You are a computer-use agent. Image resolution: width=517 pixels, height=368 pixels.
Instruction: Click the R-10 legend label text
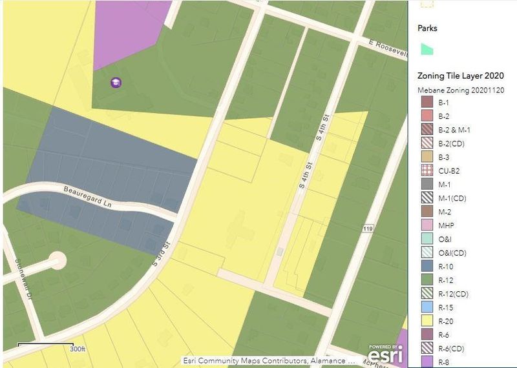click(x=446, y=267)
